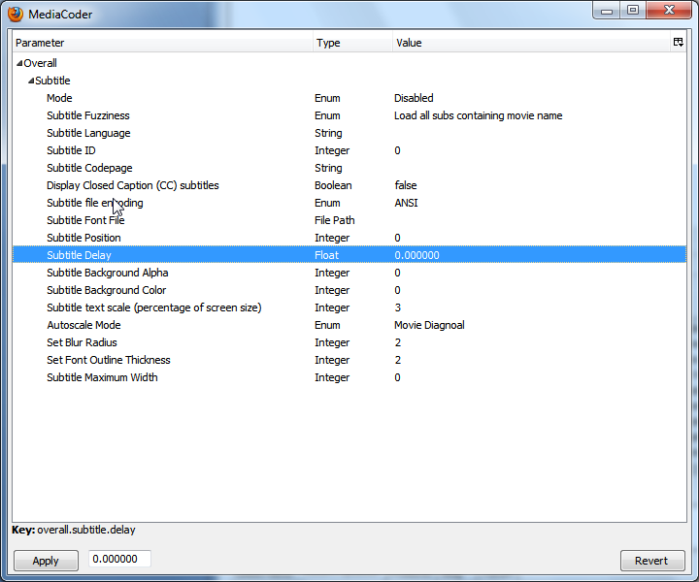Select the Subtitle Position row
Viewport: 699px width, 582px height.
tap(349, 238)
